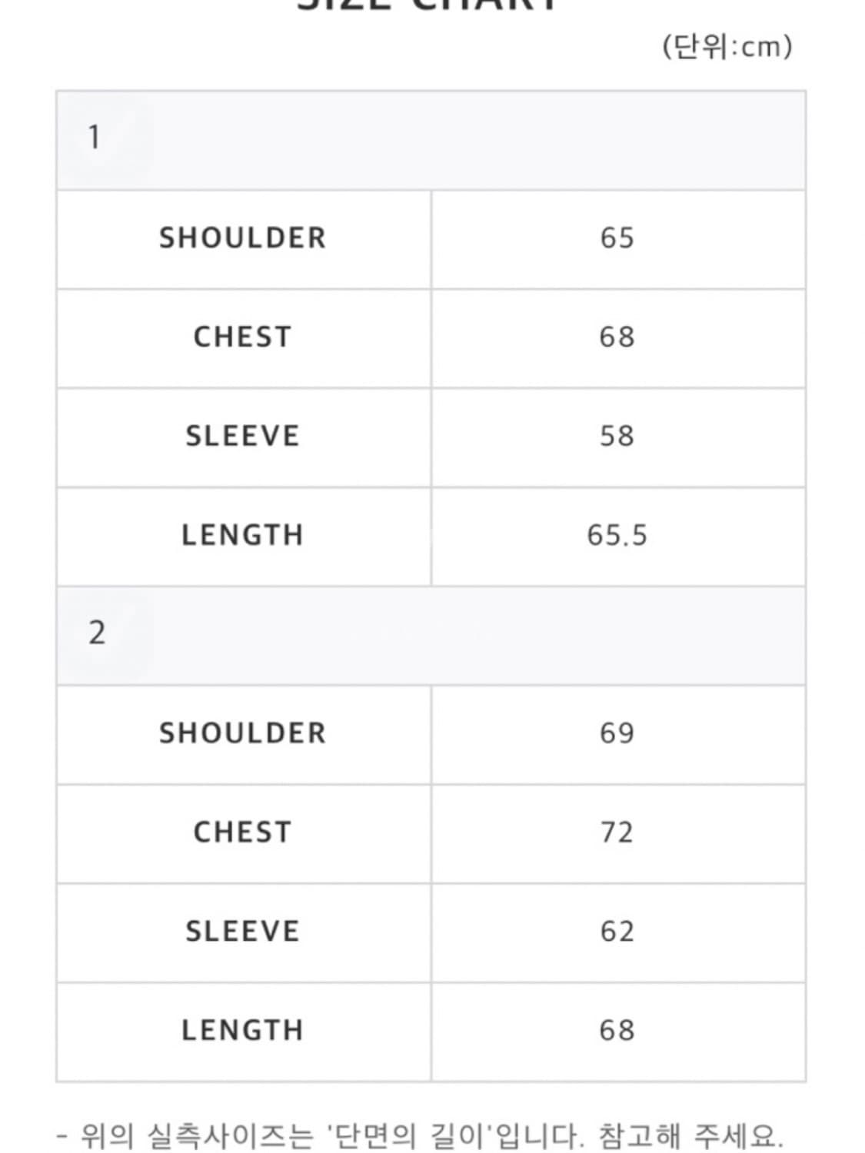Select the chest value 72

click(617, 832)
